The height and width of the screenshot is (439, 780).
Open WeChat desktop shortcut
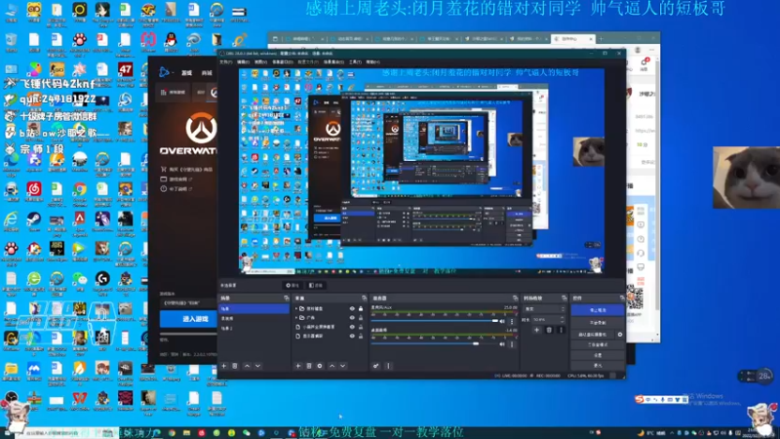pyautogui.click(x=80, y=282)
